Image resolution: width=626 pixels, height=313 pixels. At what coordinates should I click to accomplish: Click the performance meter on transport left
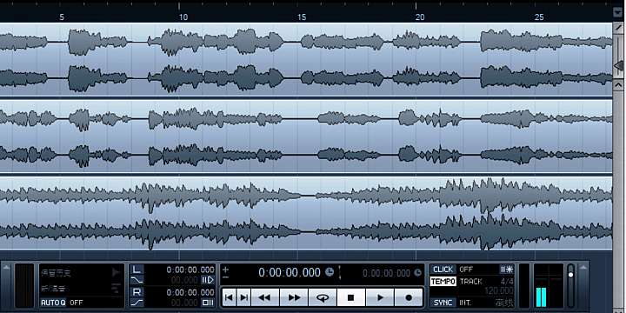coord(24,285)
